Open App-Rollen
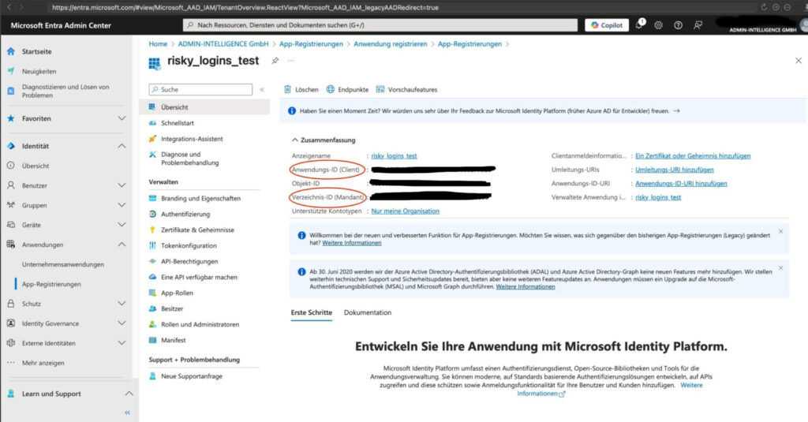This screenshot has height=422, width=808. click(x=177, y=293)
